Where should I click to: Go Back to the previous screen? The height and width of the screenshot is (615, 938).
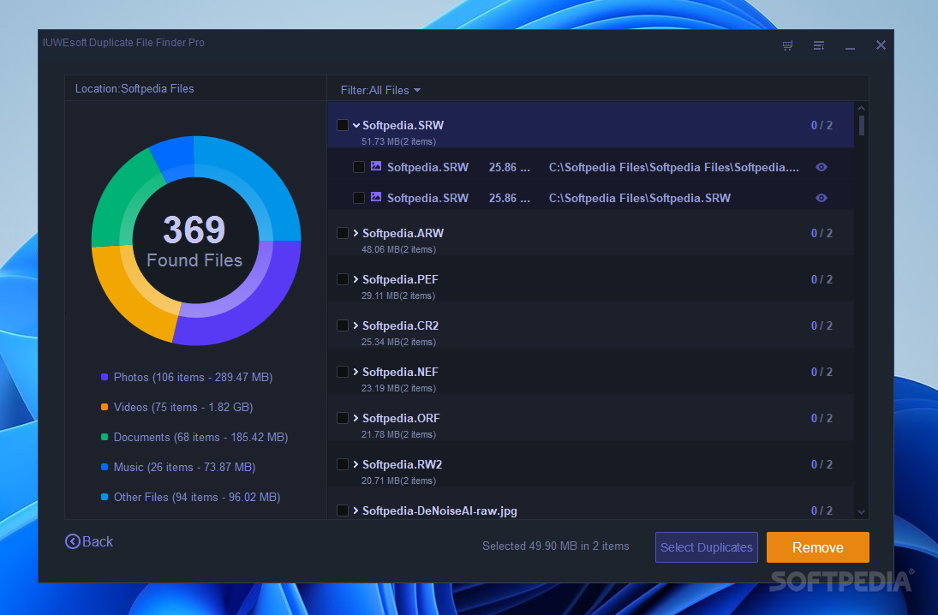(x=89, y=541)
